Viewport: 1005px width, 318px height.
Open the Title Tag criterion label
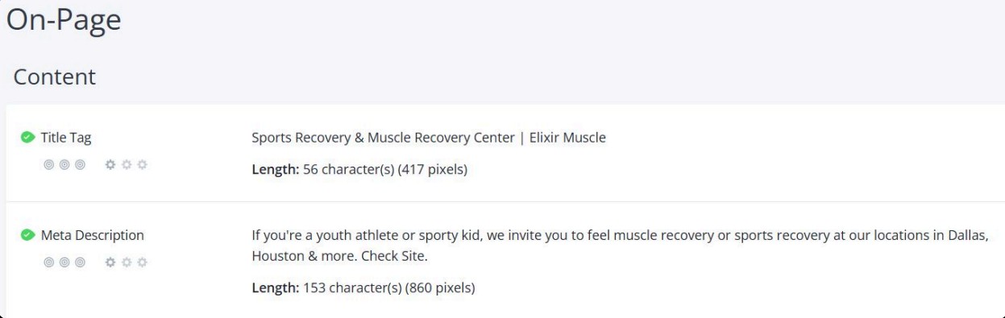click(x=66, y=138)
